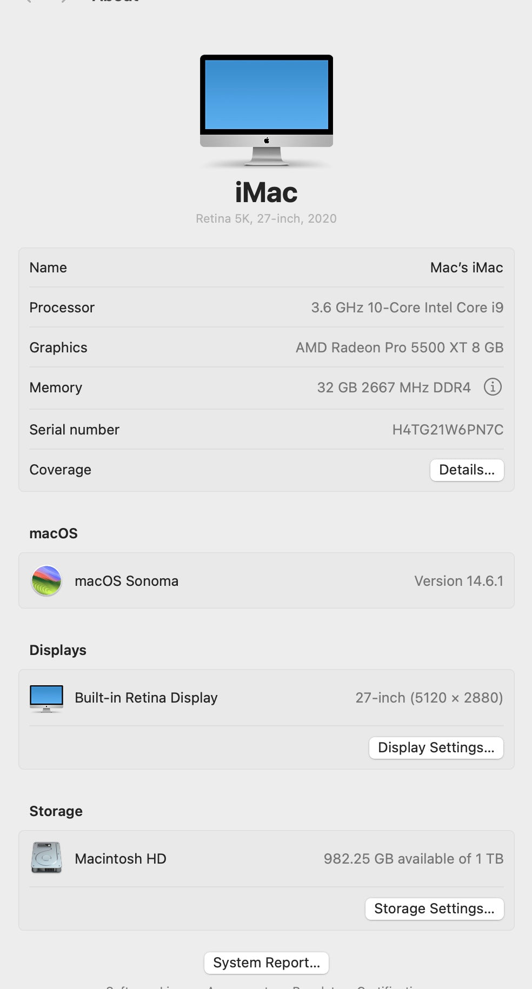The width and height of the screenshot is (532, 989).
Task: Open Display Settings
Action: (x=436, y=747)
